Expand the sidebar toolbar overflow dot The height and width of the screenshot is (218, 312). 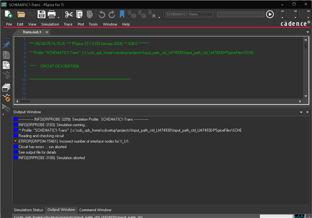pyautogui.click(x=3, y=114)
